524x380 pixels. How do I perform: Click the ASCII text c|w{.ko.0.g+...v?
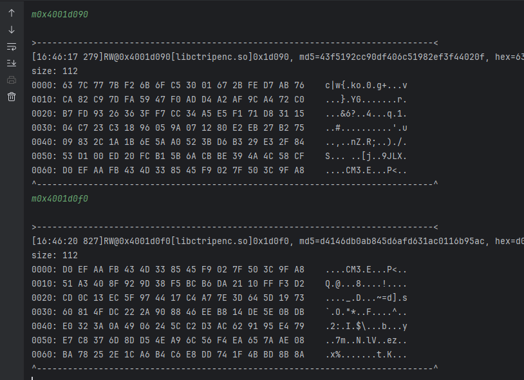point(366,85)
